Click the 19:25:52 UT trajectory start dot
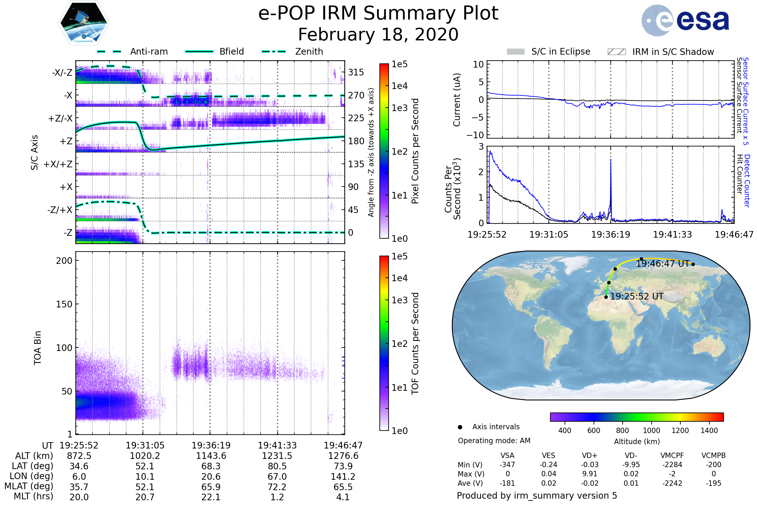 [x=606, y=297]
